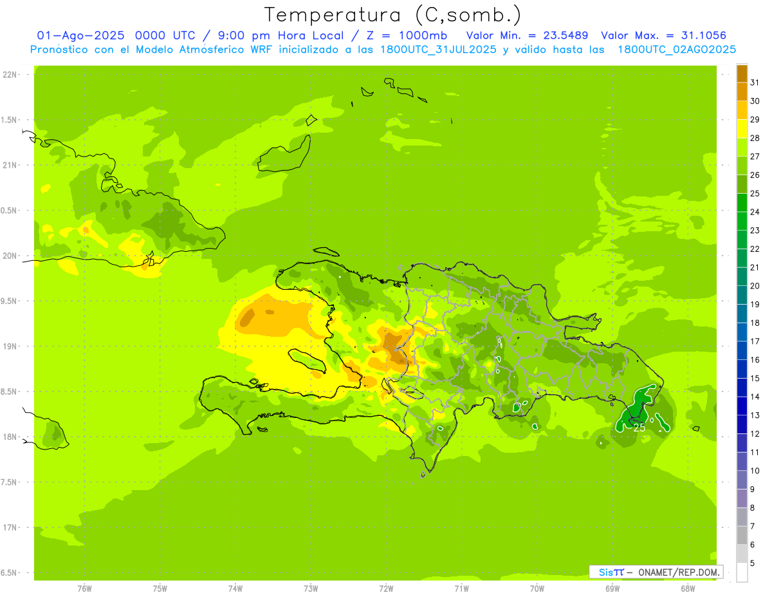The height and width of the screenshot is (597, 772).
Task: Click the '18' legend value label
Action: click(755, 323)
